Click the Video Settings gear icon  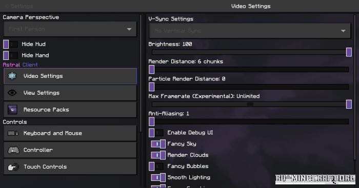pos(12,76)
